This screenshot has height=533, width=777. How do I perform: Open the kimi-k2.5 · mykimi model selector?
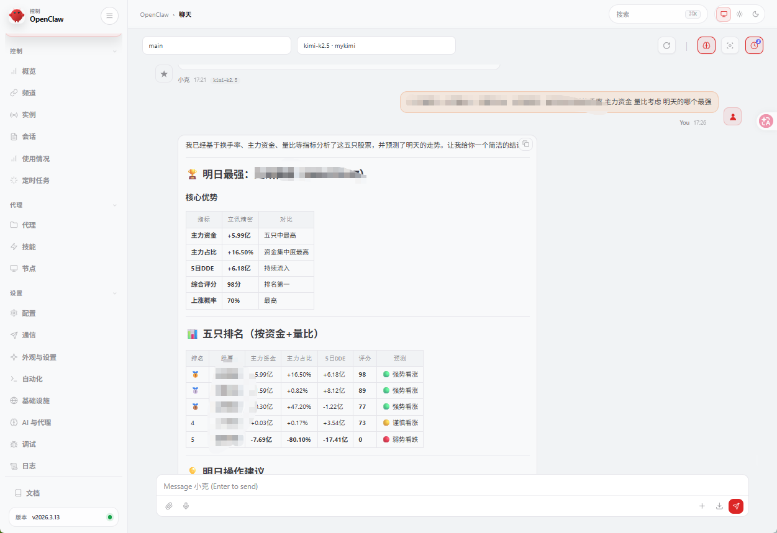coord(376,45)
